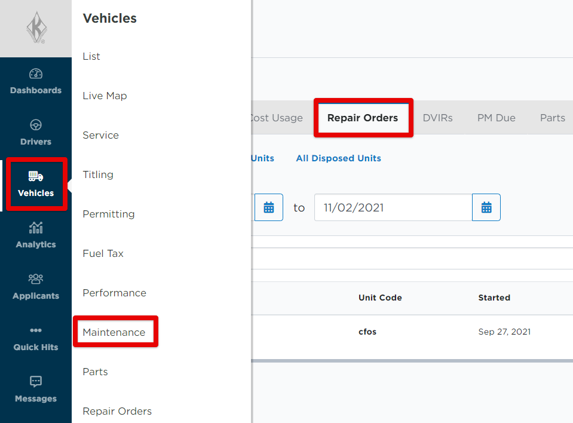Open the cfos unit code row

tap(367, 332)
